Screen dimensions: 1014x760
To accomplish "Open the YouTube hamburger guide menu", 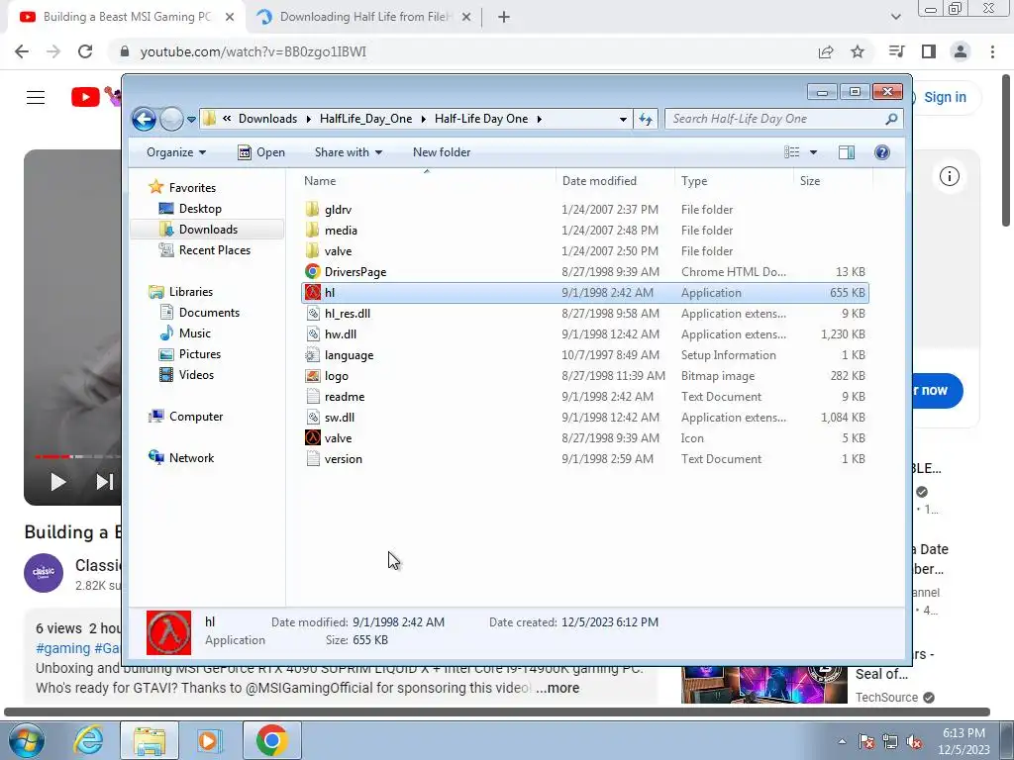I will tap(36, 98).
